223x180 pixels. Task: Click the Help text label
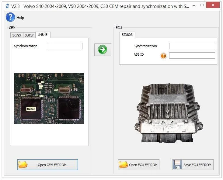[20, 18]
